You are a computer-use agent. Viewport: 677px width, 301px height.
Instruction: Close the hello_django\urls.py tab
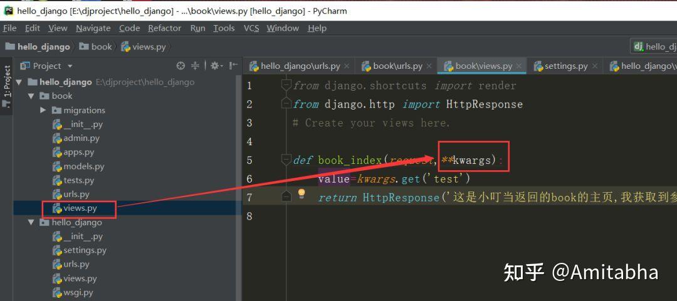click(347, 66)
